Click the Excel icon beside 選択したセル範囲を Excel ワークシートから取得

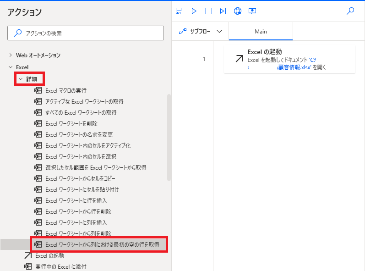pos(38,167)
